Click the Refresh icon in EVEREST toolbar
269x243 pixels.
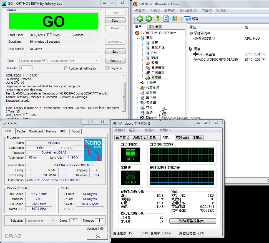pos(166,19)
